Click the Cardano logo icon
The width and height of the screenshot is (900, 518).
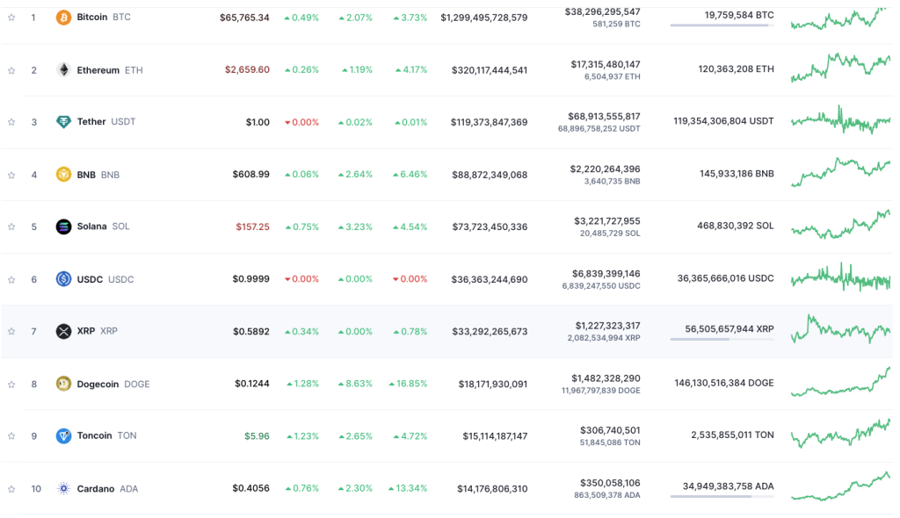click(63, 489)
